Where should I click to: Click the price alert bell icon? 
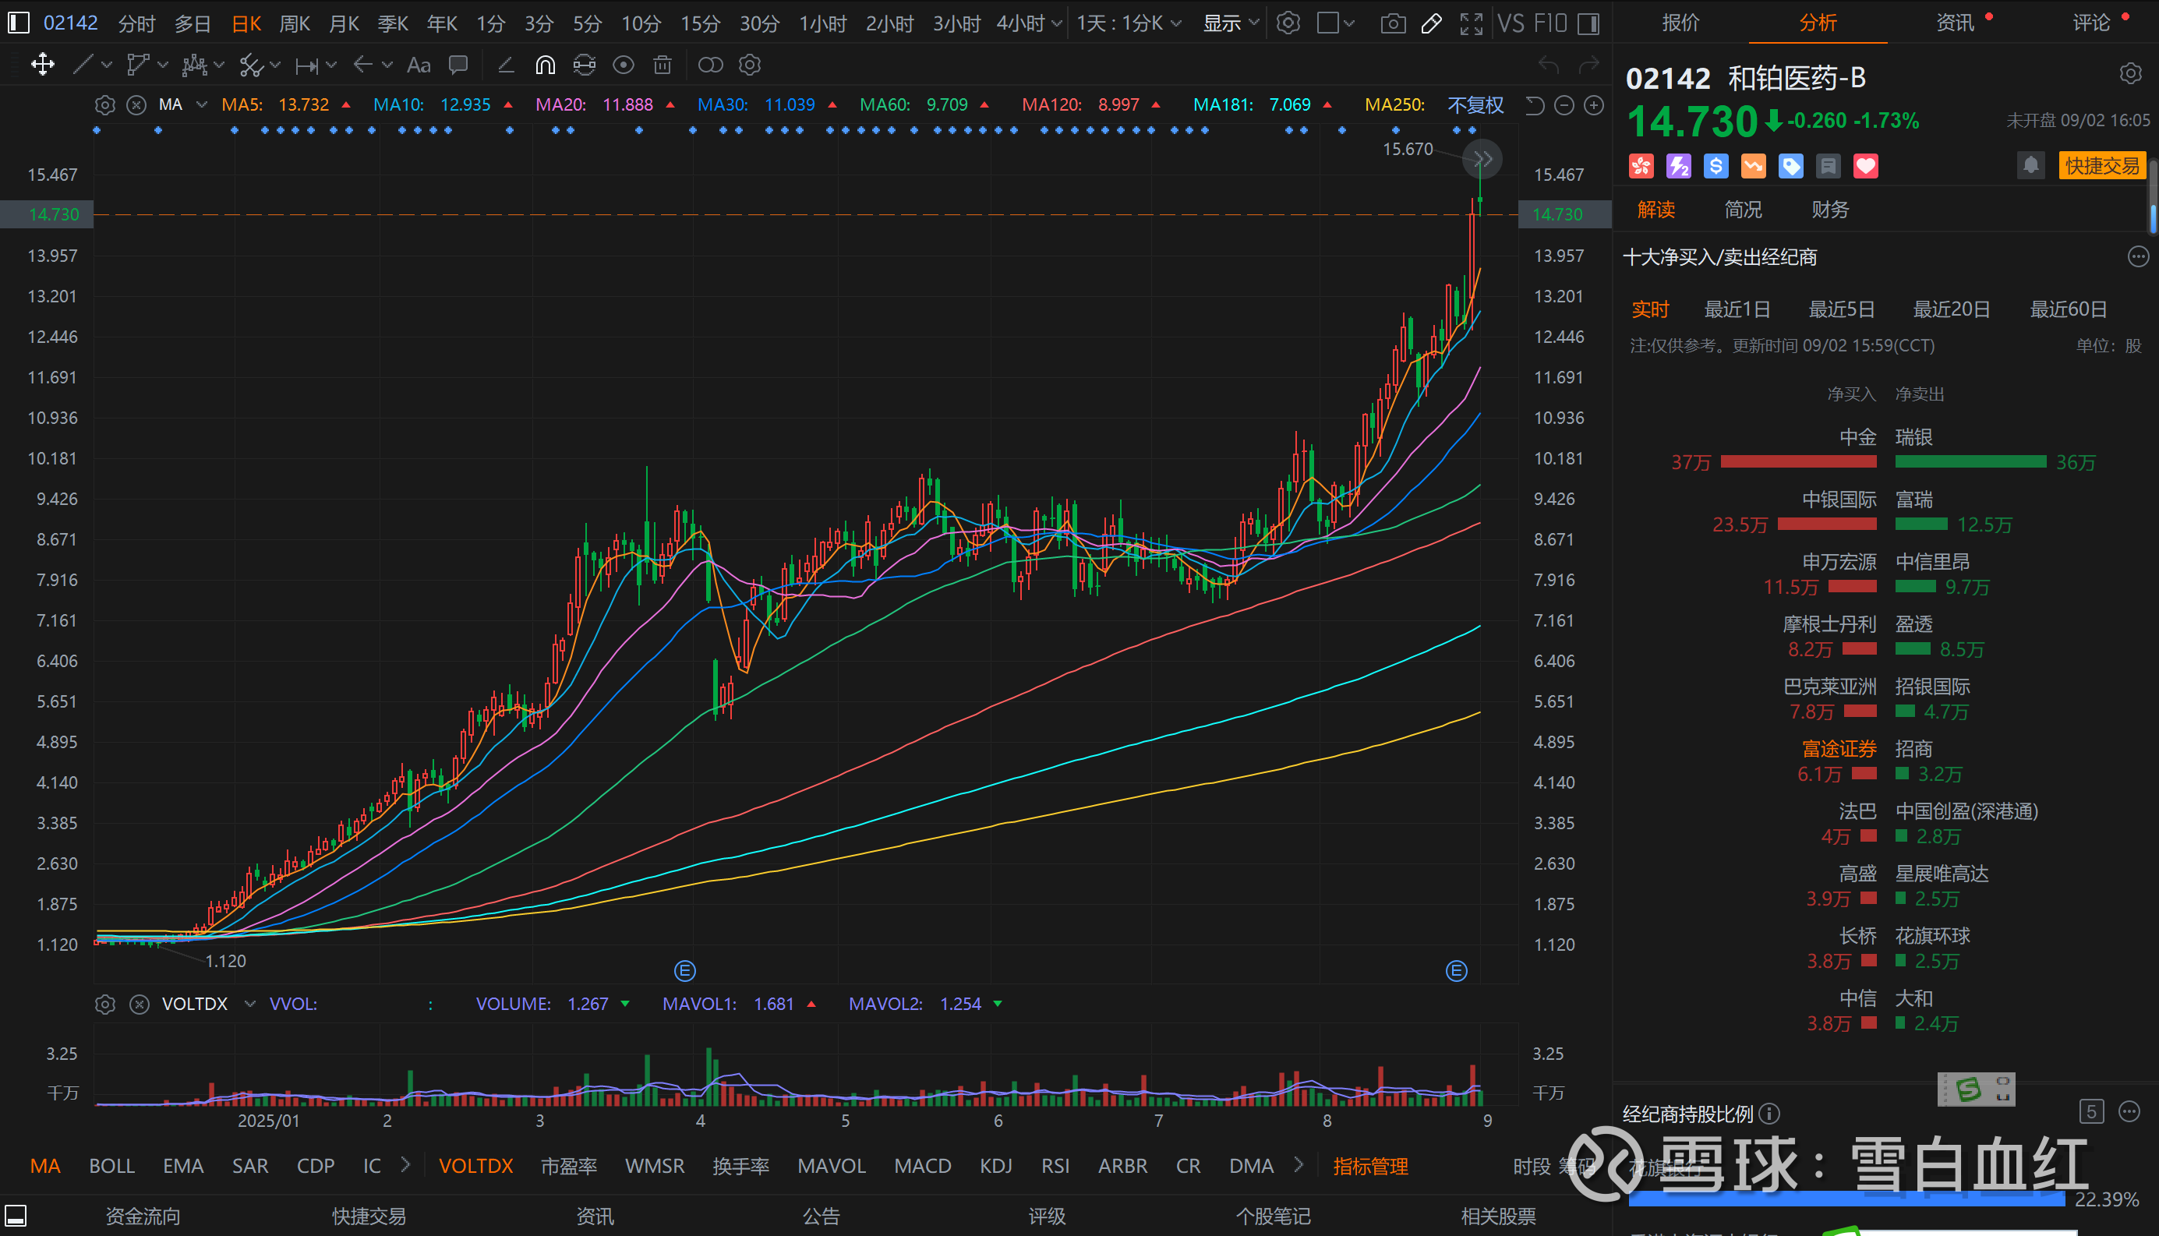[x=2030, y=165]
